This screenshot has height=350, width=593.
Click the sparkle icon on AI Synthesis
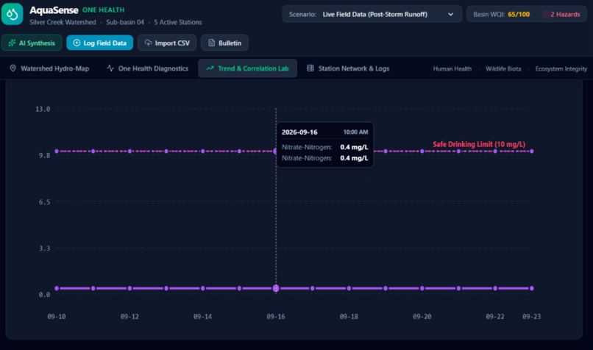click(12, 43)
